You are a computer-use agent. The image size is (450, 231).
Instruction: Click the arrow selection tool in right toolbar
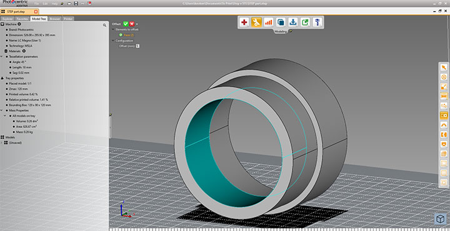(444, 67)
